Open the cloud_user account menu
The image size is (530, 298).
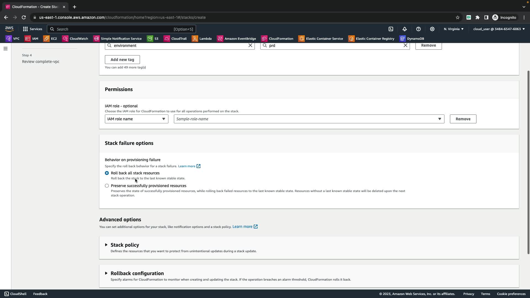click(499, 29)
